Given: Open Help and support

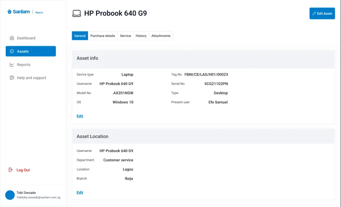Looking at the screenshot, I should click(31, 78).
